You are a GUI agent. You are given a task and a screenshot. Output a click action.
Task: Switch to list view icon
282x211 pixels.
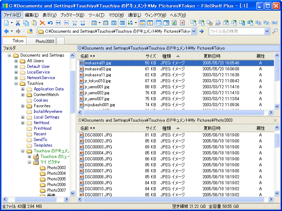[114, 23]
